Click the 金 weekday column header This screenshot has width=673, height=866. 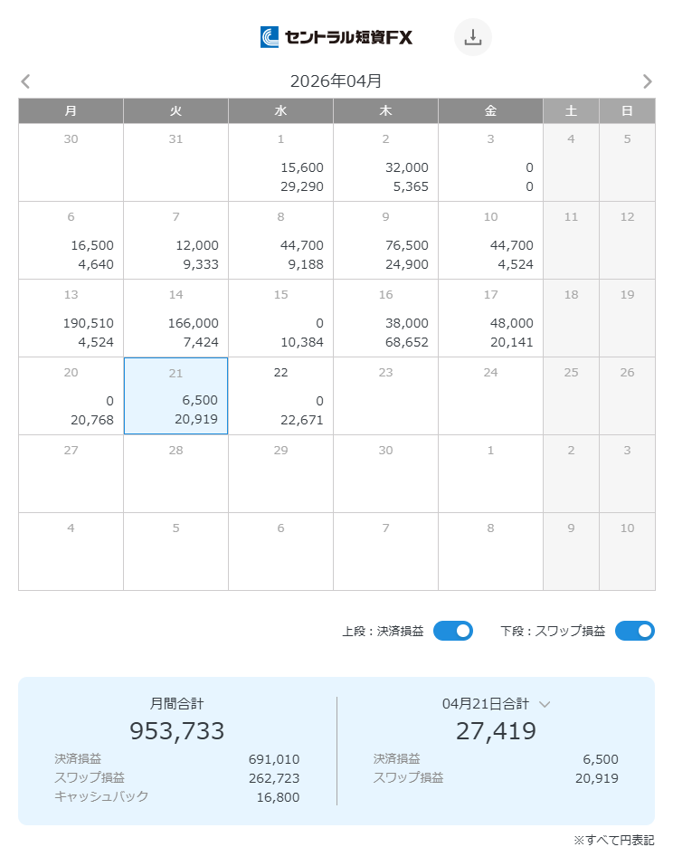(x=490, y=110)
